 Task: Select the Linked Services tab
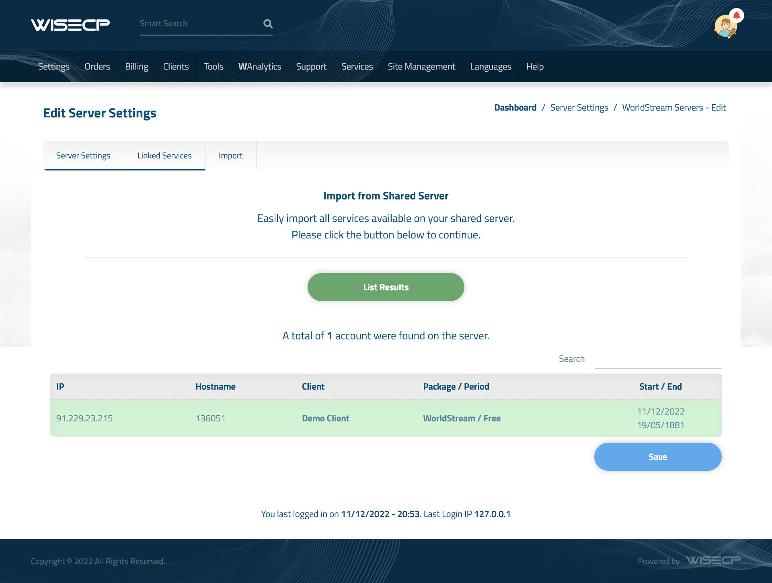(x=164, y=155)
